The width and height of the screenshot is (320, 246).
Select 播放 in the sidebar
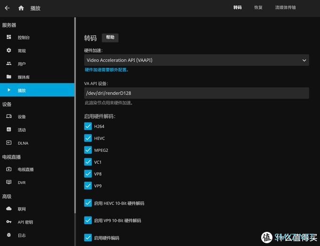click(x=37, y=90)
